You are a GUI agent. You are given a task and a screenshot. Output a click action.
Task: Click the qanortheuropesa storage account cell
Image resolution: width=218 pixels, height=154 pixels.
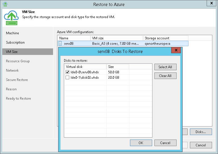pyautogui.click(x=157, y=44)
